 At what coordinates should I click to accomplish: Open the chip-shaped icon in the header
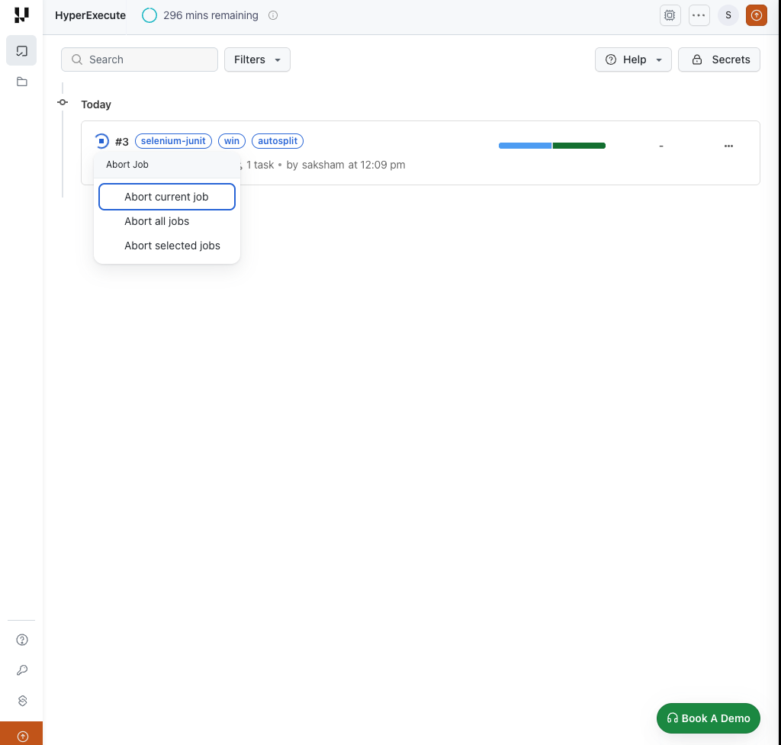670,15
